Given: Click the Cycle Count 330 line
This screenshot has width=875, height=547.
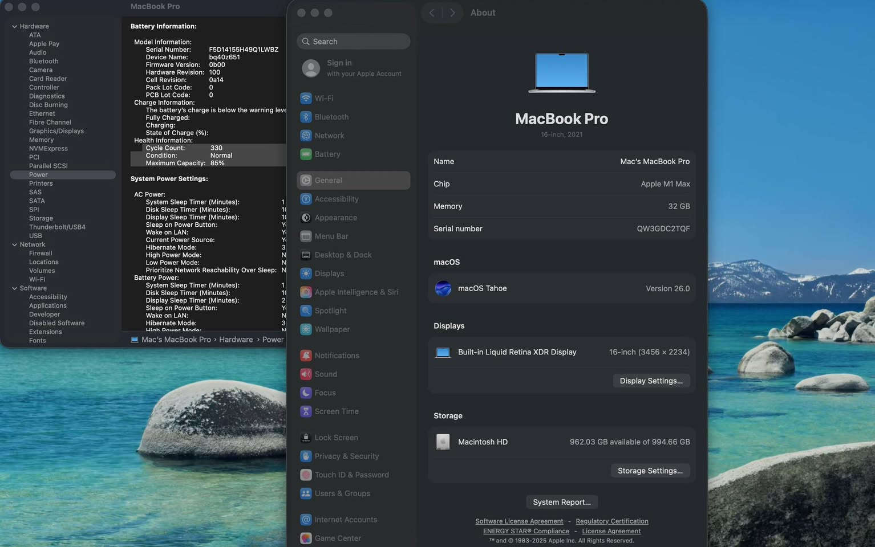Looking at the screenshot, I should 184,148.
